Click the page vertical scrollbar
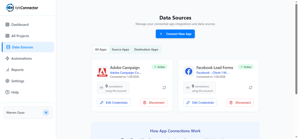The width and height of the screenshot is (298, 139). click(x=296, y=48)
